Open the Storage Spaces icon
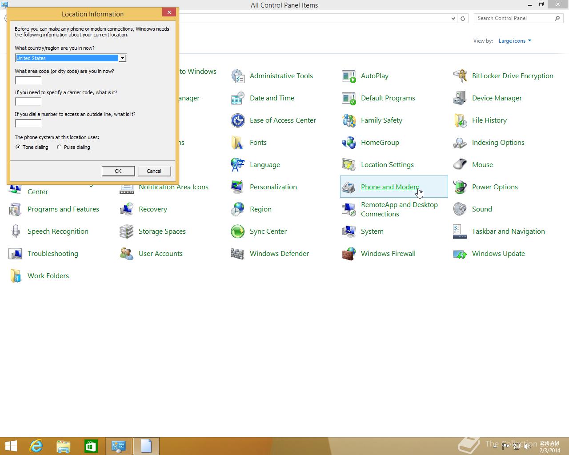569x455 pixels. coord(127,231)
